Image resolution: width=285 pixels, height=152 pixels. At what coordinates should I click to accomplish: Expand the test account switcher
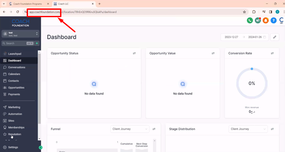(20, 34)
